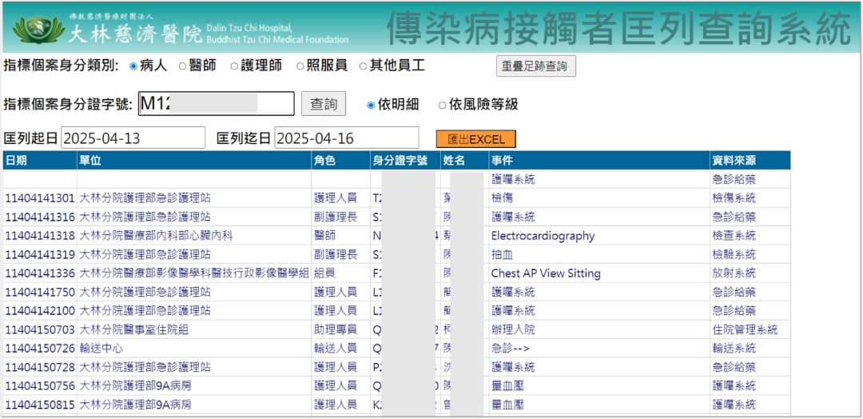The image size is (863, 419).
Task: Select the 其他員工 radio button
Action: [364, 66]
